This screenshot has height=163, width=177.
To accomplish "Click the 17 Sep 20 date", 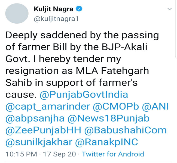I will coord(59,154).
